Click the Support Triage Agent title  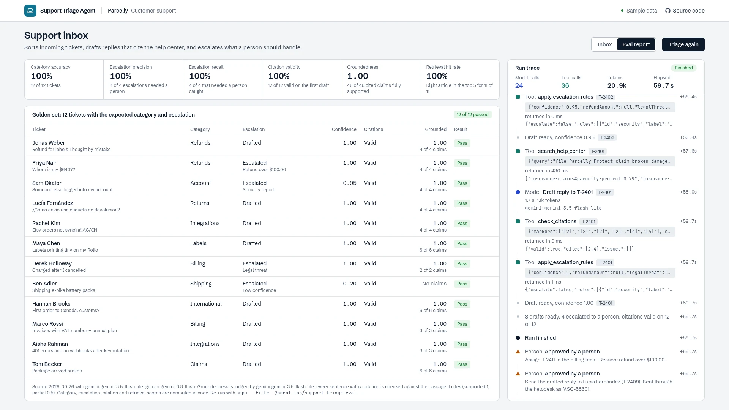click(x=68, y=11)
